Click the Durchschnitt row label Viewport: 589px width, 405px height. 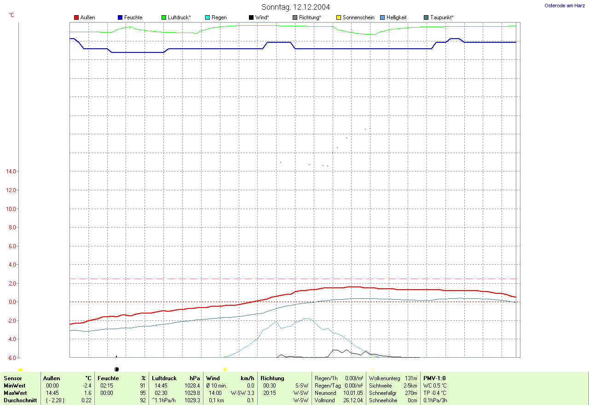tap(20, 400)
